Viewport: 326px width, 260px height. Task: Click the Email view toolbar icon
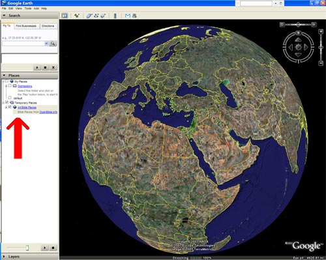click(x=128, y=16)
